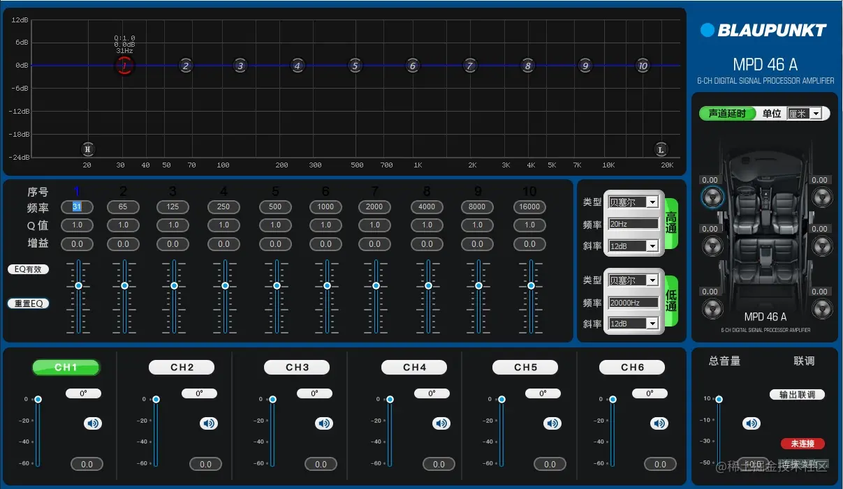Image resolution: width=843 pixels, height=489 pixels.
Task: Switch to the CH6 channel tab
Action: pyautogui.click(x=632, y=367)
